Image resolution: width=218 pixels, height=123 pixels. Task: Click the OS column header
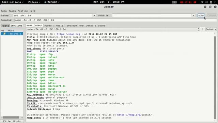(3, 30)
